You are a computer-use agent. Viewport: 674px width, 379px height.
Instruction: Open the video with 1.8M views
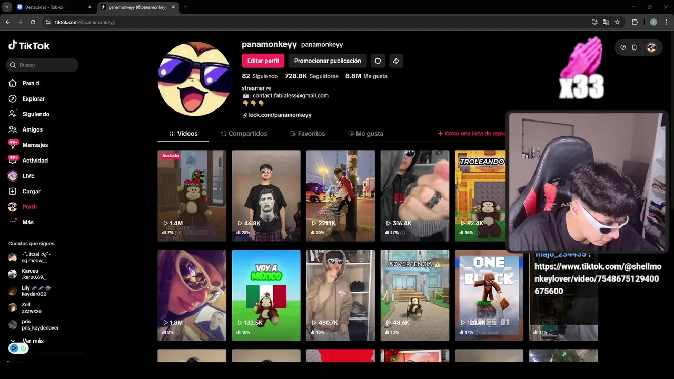pos(192,295)
